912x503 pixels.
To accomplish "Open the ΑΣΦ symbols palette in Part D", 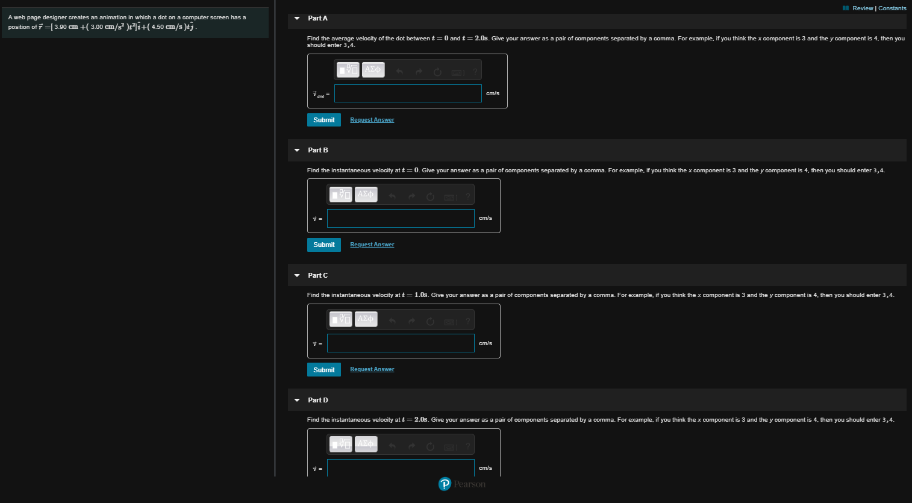I will point(366,444).
